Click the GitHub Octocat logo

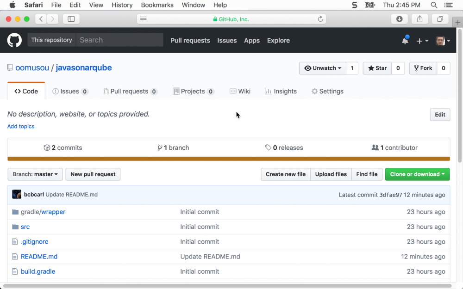tap(14, 40)
